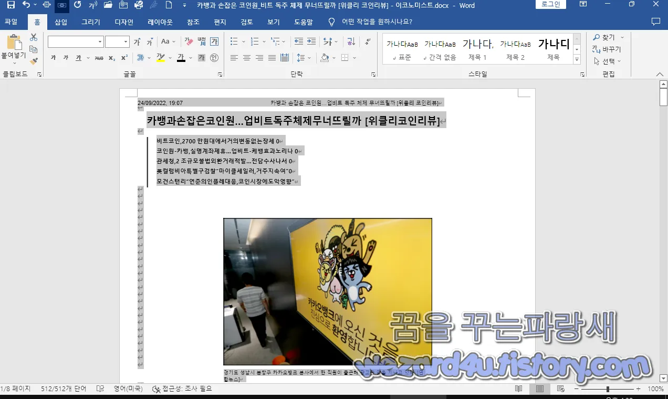Toggle strikethrough formatting
The height and width of the screenshot is (399, 668).
[99, 58]
